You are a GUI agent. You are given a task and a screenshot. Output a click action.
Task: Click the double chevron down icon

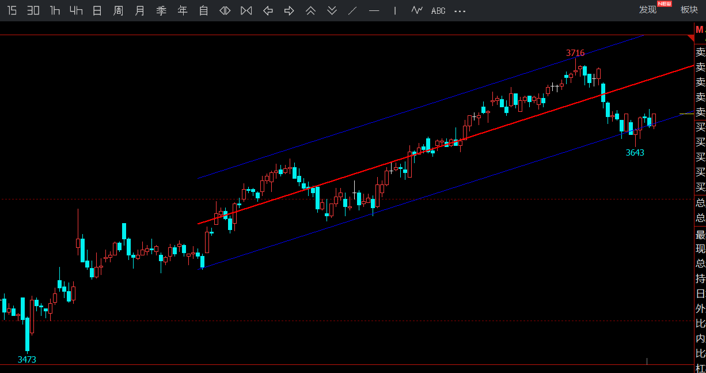tap(332, 10)
